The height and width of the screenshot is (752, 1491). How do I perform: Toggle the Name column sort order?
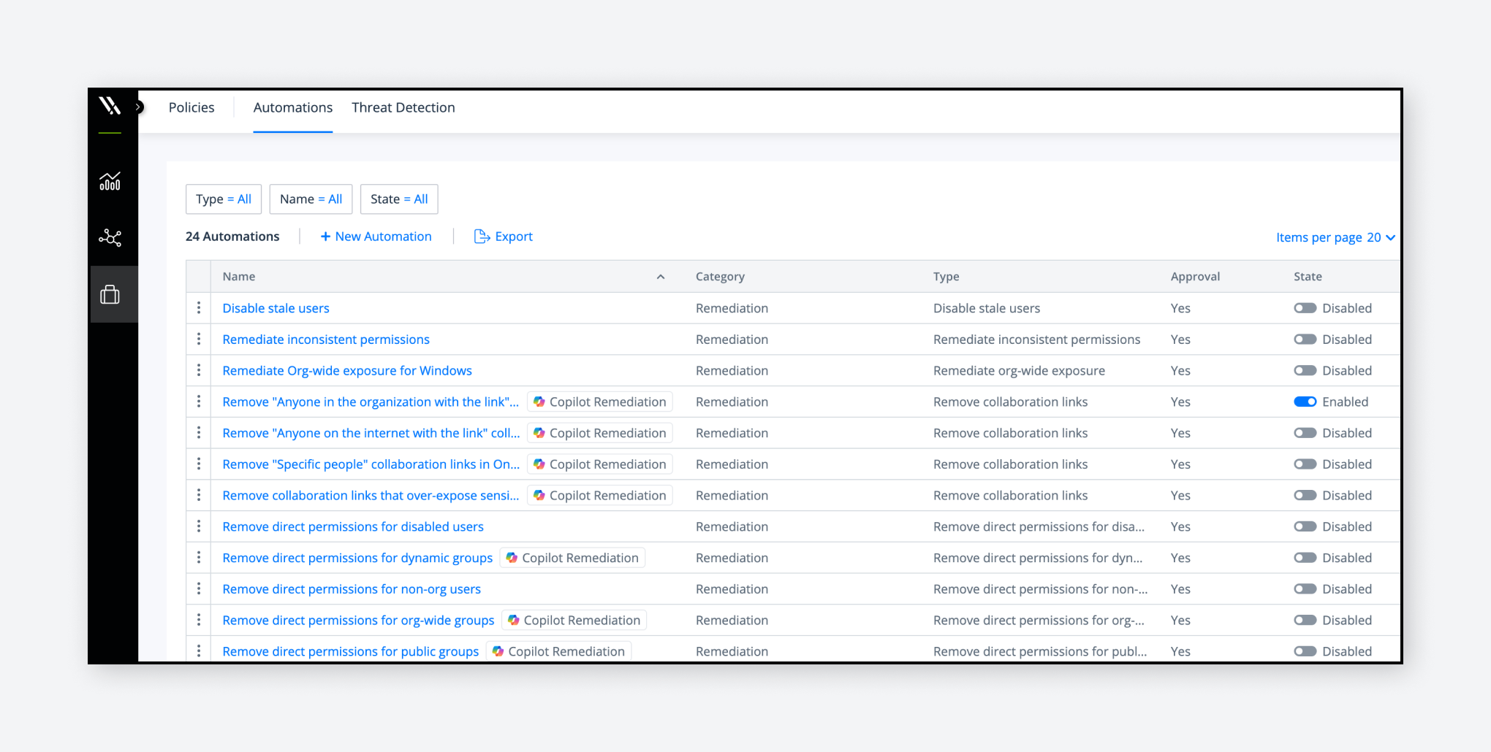[x=661, y=277]
